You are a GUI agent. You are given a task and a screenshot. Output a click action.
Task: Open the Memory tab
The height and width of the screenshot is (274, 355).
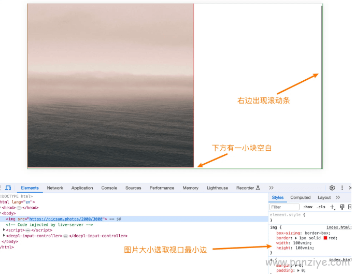pyautogui.click(x=190, y=188)
